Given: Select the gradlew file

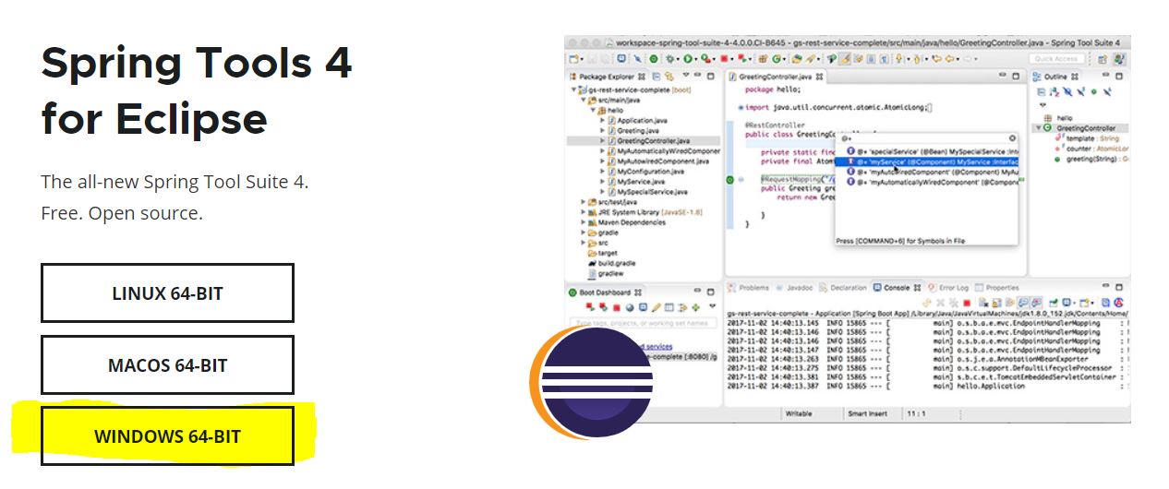Looking at the screenshot, I should [x=604, y=273].
